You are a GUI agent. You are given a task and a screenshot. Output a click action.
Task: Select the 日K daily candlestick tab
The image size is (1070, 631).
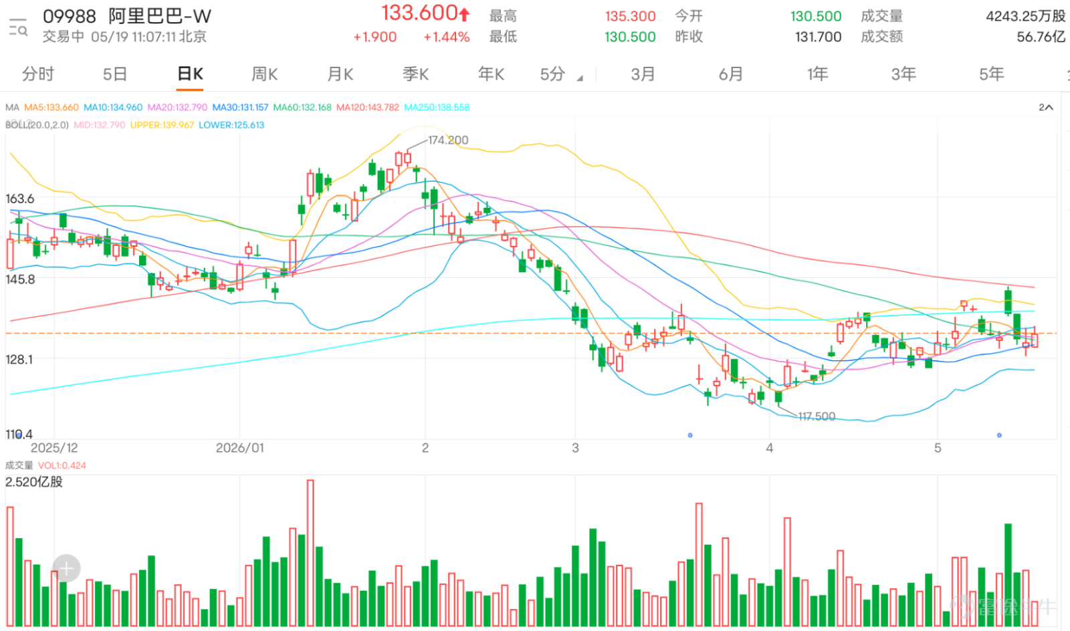(x=190, y=74)
